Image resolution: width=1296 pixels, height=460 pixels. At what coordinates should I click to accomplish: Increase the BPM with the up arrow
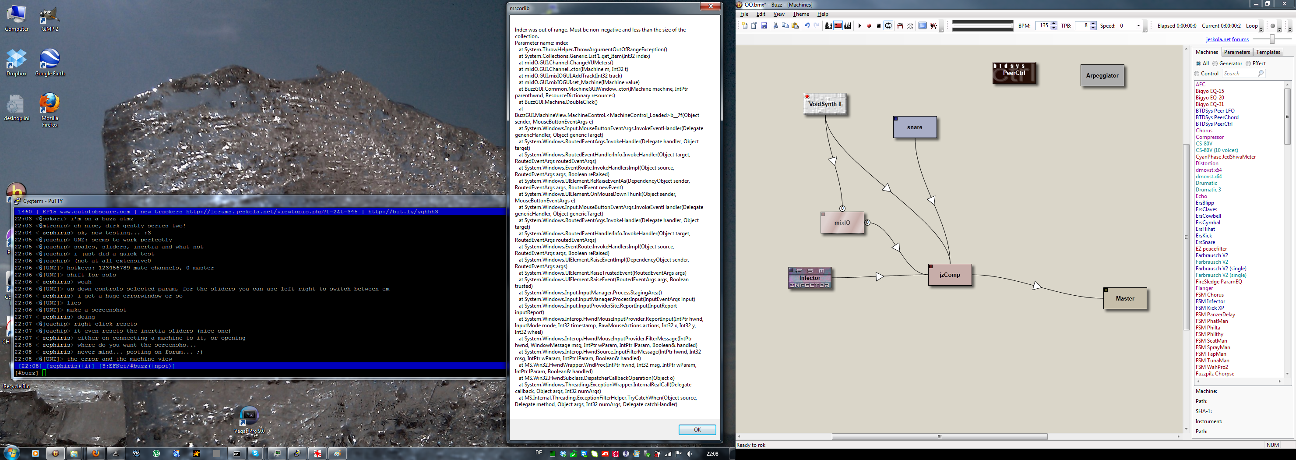coord(1053,24)
